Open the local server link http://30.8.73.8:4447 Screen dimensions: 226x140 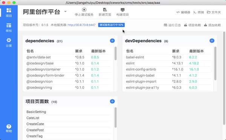[81, 25]
